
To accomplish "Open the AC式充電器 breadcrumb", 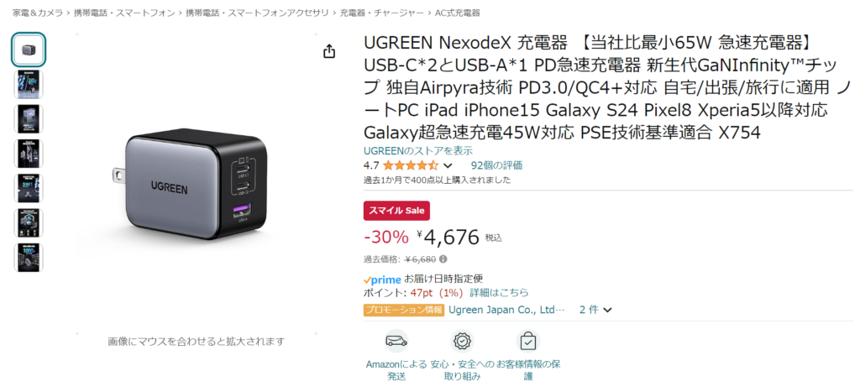I will (x=458, y=13).
